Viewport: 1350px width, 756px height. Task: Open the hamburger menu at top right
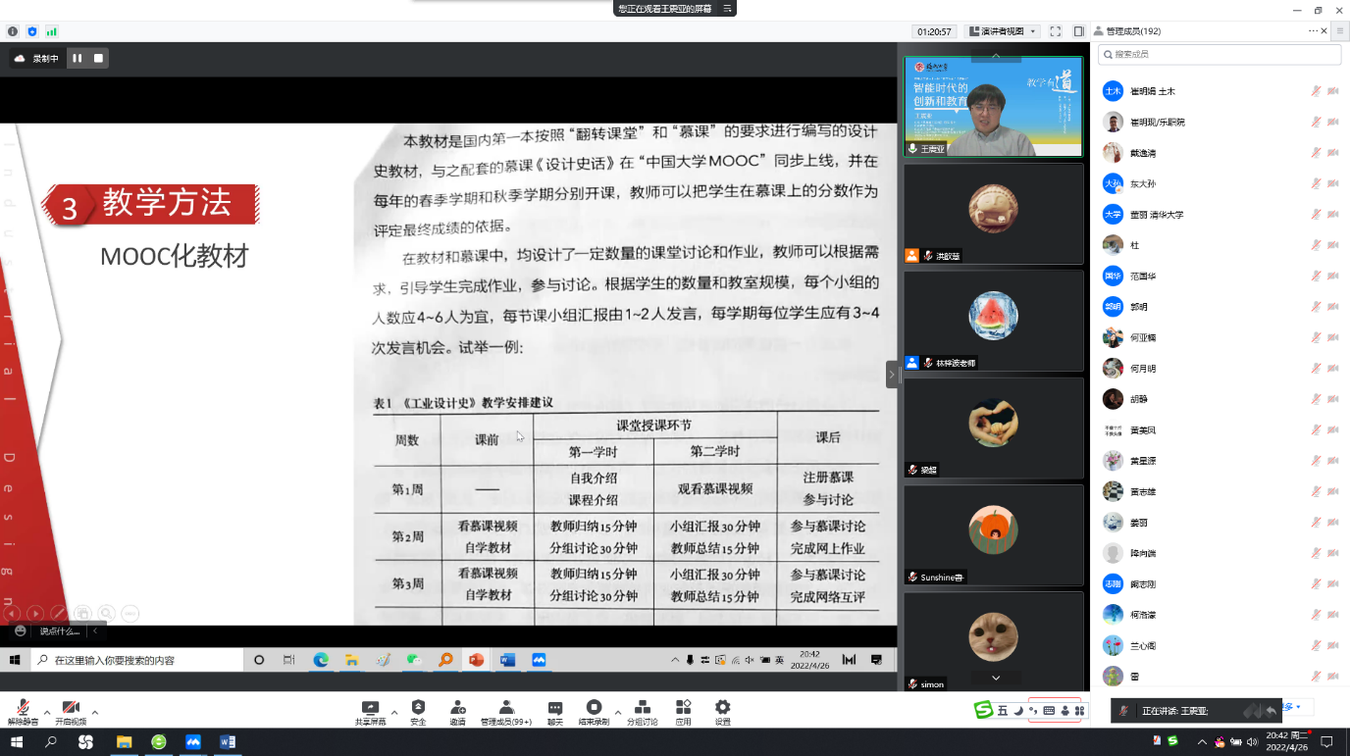coord(1340,31)
